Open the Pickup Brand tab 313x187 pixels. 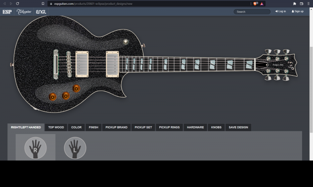click(x=117, y=127)
